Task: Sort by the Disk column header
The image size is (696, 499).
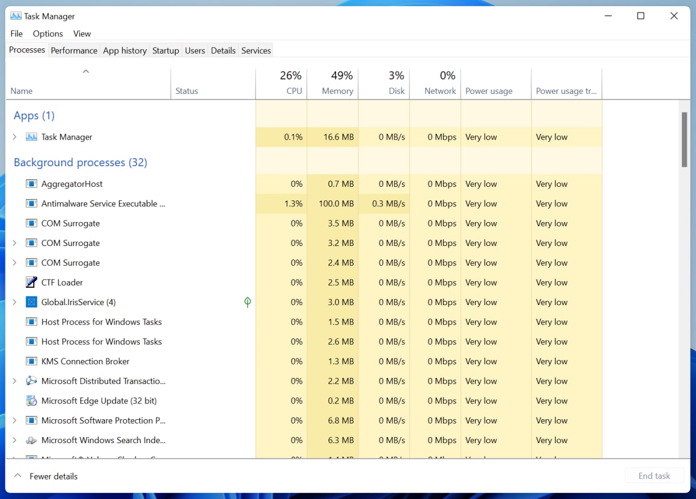Action: point(384,84)
